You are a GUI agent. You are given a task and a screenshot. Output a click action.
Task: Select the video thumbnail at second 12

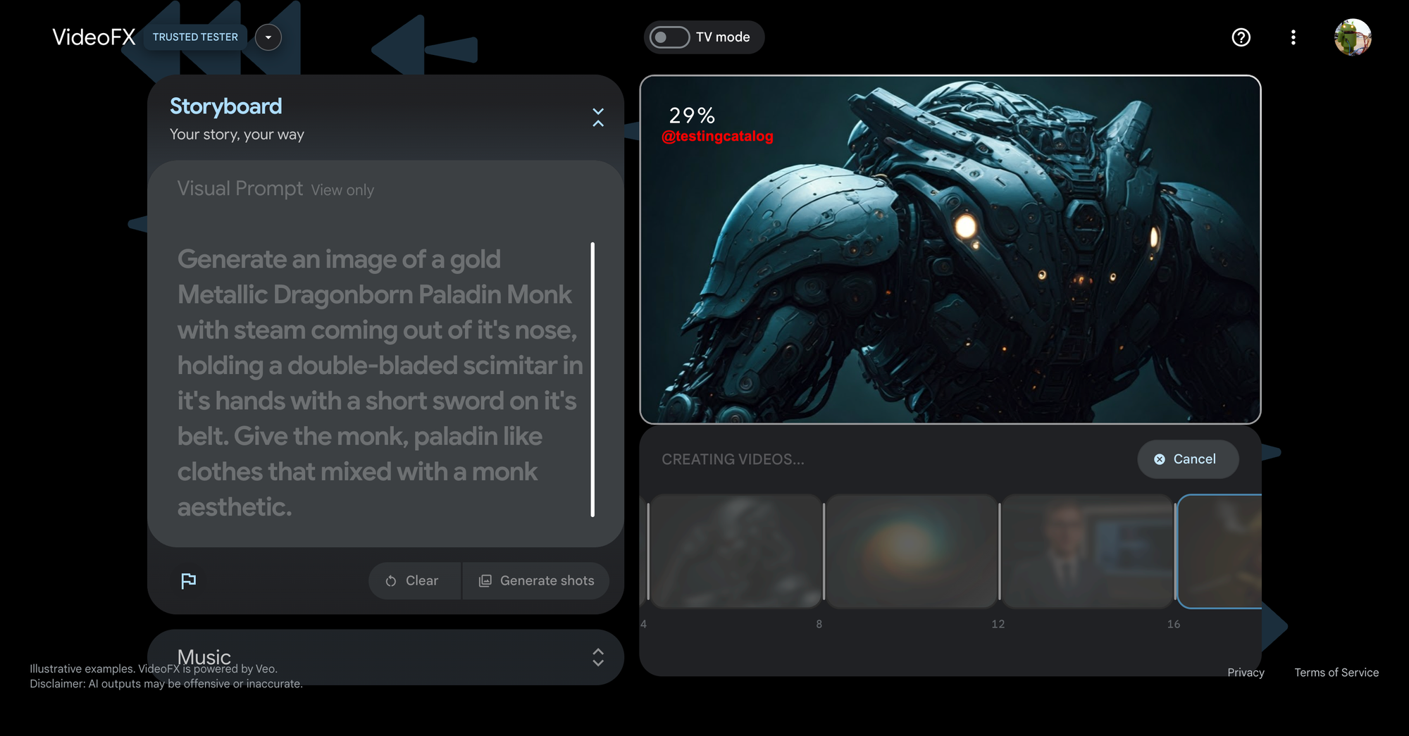[1087, 551]
